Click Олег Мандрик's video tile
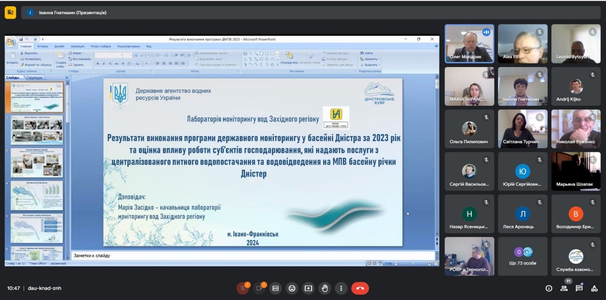 click(x=469, y=43)
